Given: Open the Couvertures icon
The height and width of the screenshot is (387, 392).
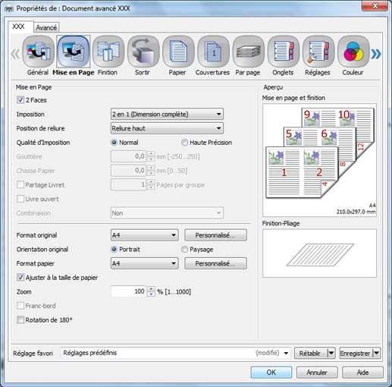Looking at the screenshot, I should pos(213,52).
